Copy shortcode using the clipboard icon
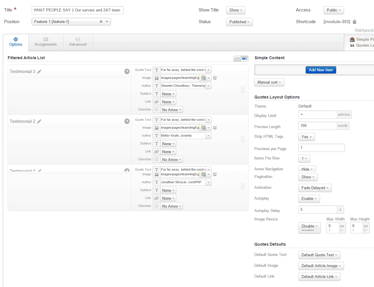 (x=354, y=22)
